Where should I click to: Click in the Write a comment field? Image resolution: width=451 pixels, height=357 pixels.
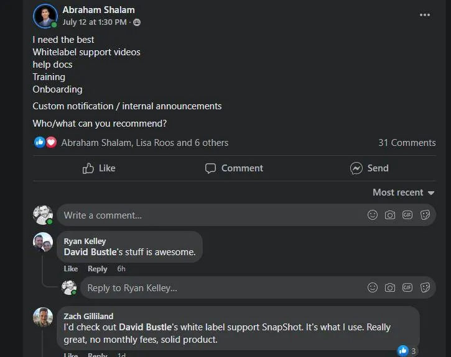205,215
